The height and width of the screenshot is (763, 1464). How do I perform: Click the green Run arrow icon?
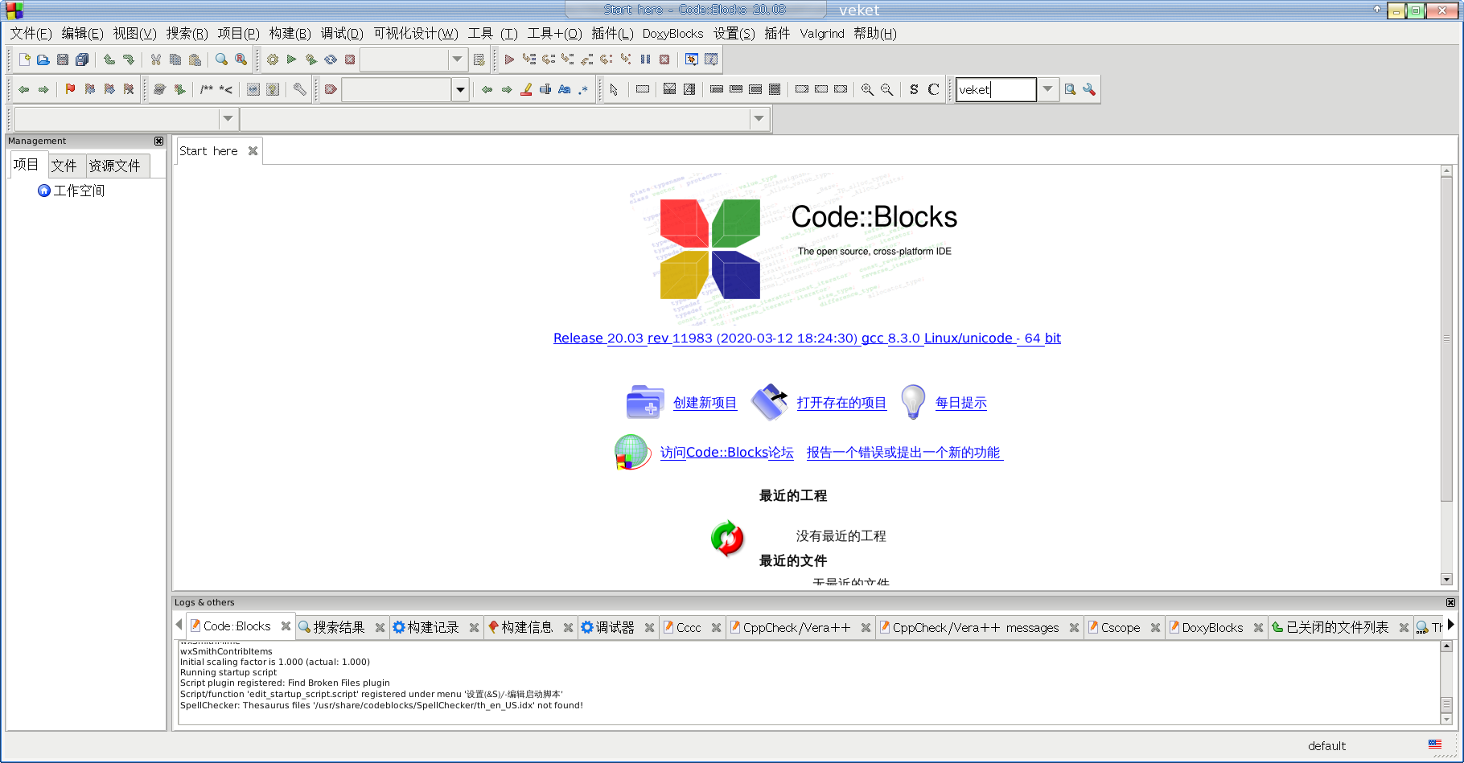pyautogui.click(x=292, y=59)
